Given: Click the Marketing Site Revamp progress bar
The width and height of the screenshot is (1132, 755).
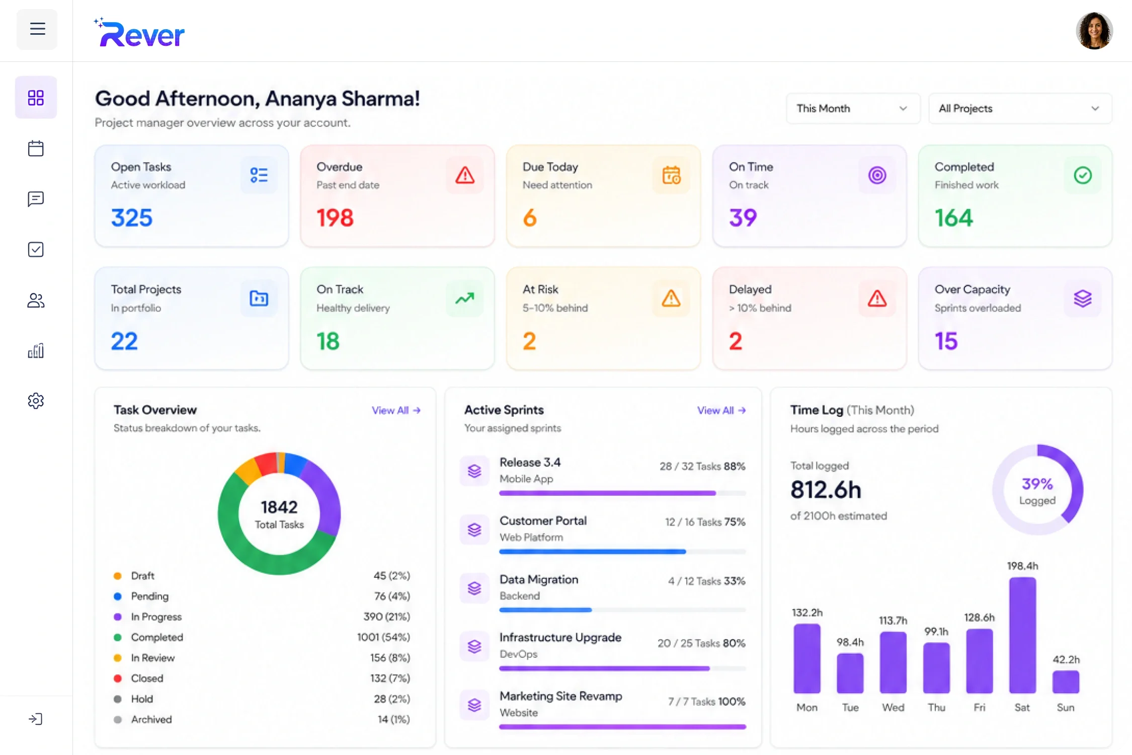Looking at the screenshot, I should (622, 727).
